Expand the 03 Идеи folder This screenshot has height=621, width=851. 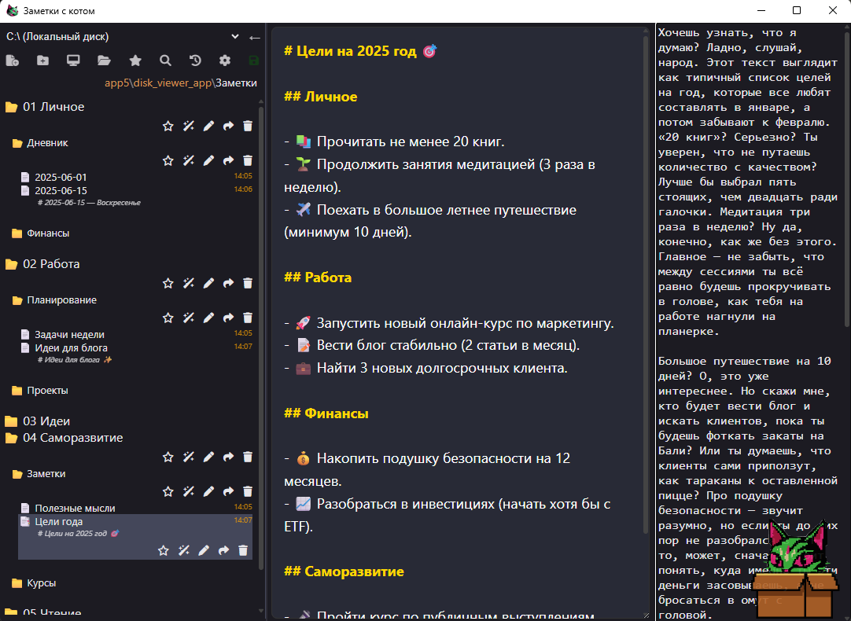(46, 421)
